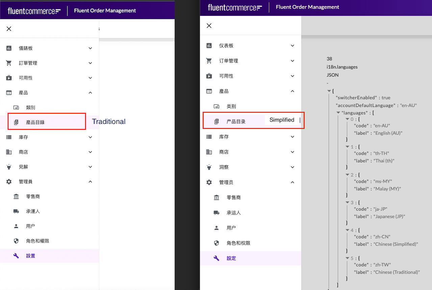Click the bank icon beside 零售商 in left sidebar
432x290 pixels.
coord(16,196)
